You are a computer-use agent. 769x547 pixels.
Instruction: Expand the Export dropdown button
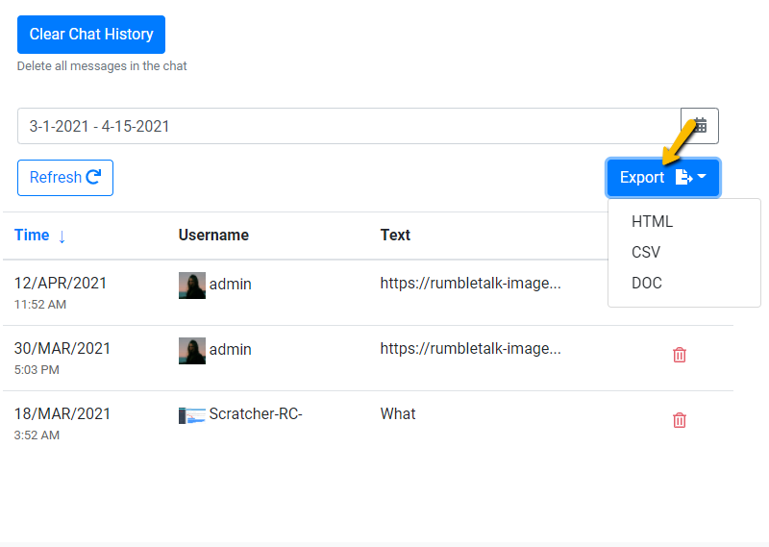[x=662, y=178]
